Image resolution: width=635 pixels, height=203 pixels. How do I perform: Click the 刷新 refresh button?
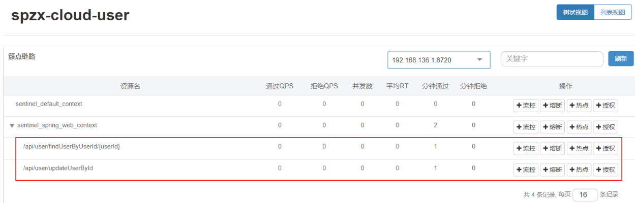point(621,59)
